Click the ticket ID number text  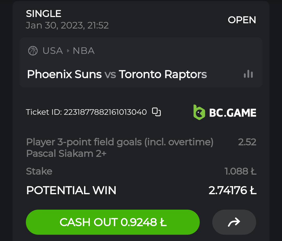tap(105, 112)
